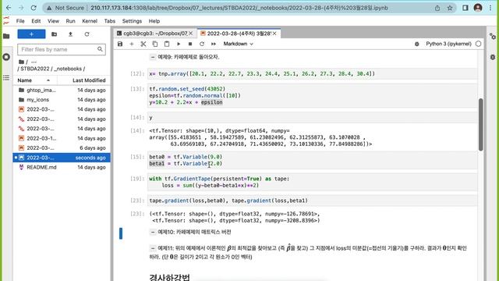
Task: Restart kernel and run all cells
Action: click(214, 44)
